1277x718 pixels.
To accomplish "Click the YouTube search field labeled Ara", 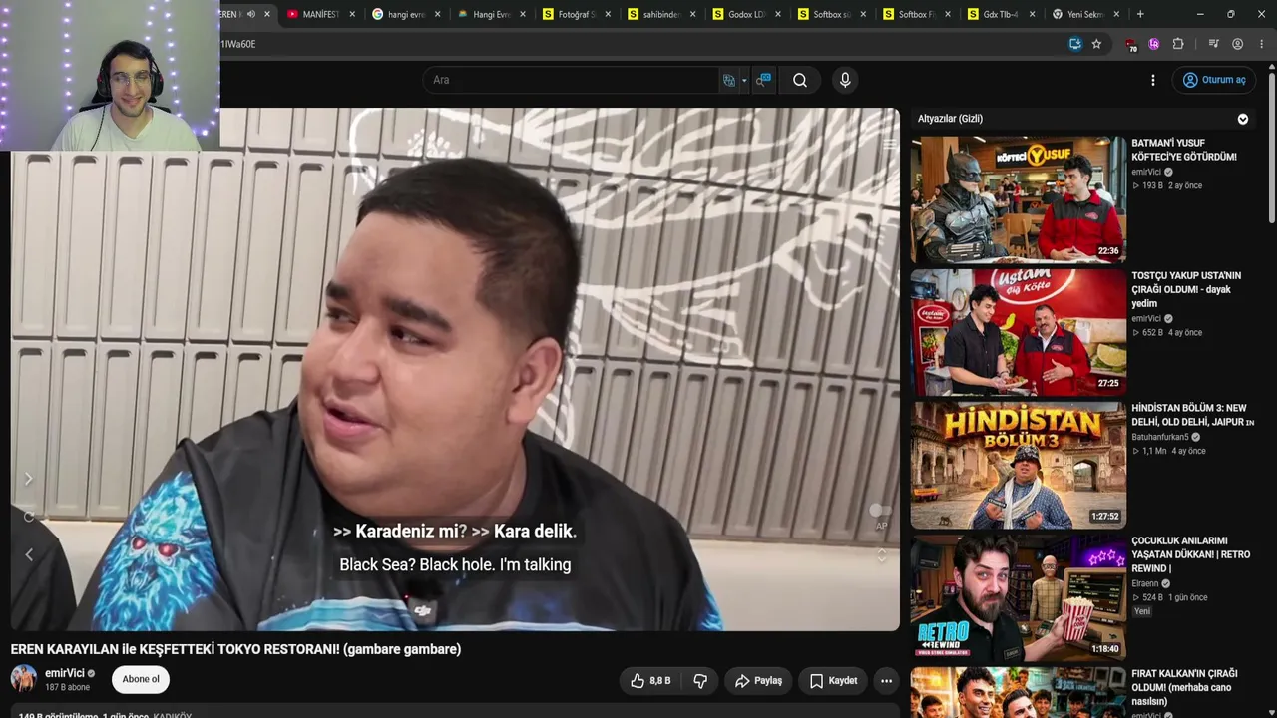I will pyautogui.click(x=569, y=80).
